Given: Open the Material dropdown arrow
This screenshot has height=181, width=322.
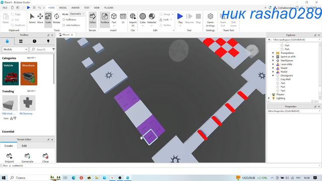Looking at the screenshot, I should (x=151, y=26).
